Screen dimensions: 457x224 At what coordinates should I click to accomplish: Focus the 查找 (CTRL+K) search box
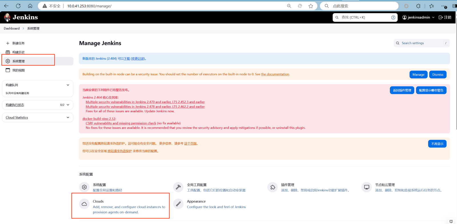coord(365,17)
